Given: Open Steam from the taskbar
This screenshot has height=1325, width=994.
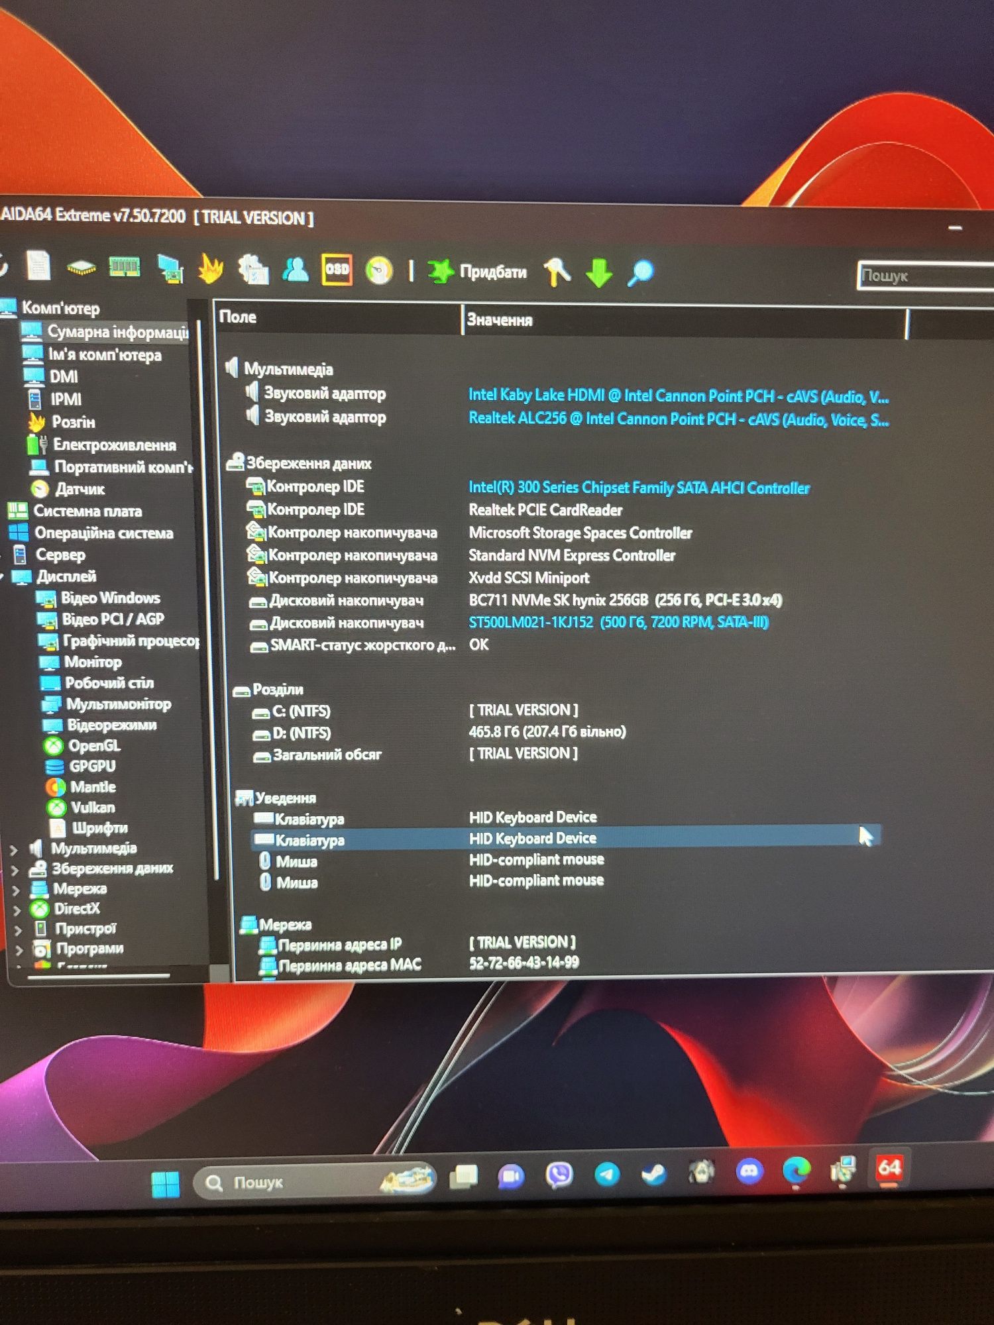Looking at the screenshot, I should 654,1174.
